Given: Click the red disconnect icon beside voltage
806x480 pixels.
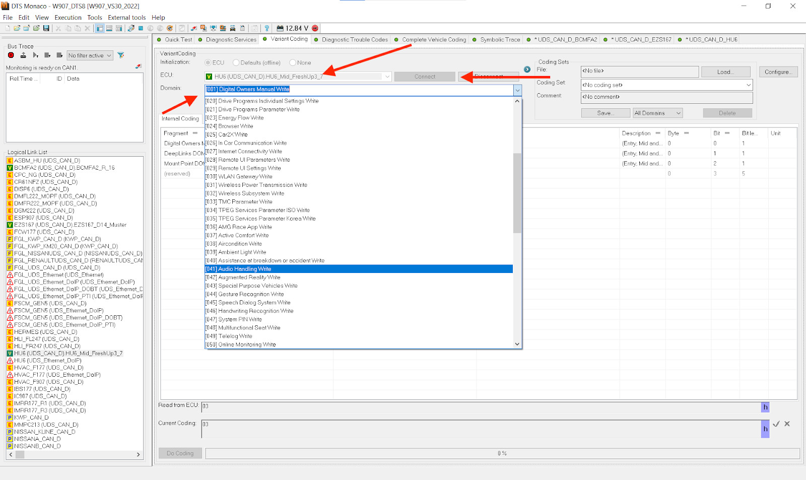Looking at the screenshot, I should (x=315, y=28).
